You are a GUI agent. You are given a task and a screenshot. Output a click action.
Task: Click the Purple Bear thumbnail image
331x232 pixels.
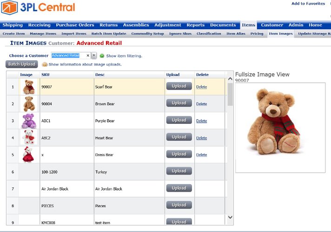point(29,121)
